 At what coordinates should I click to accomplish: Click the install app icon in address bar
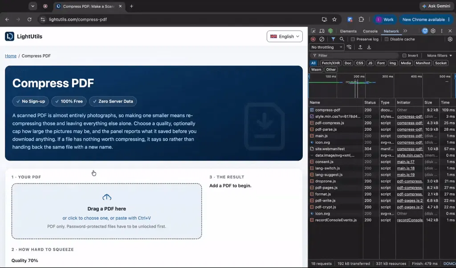pos(324,20)
